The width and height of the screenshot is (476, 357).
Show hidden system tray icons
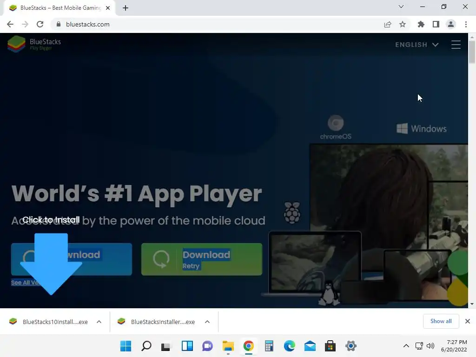406,346
